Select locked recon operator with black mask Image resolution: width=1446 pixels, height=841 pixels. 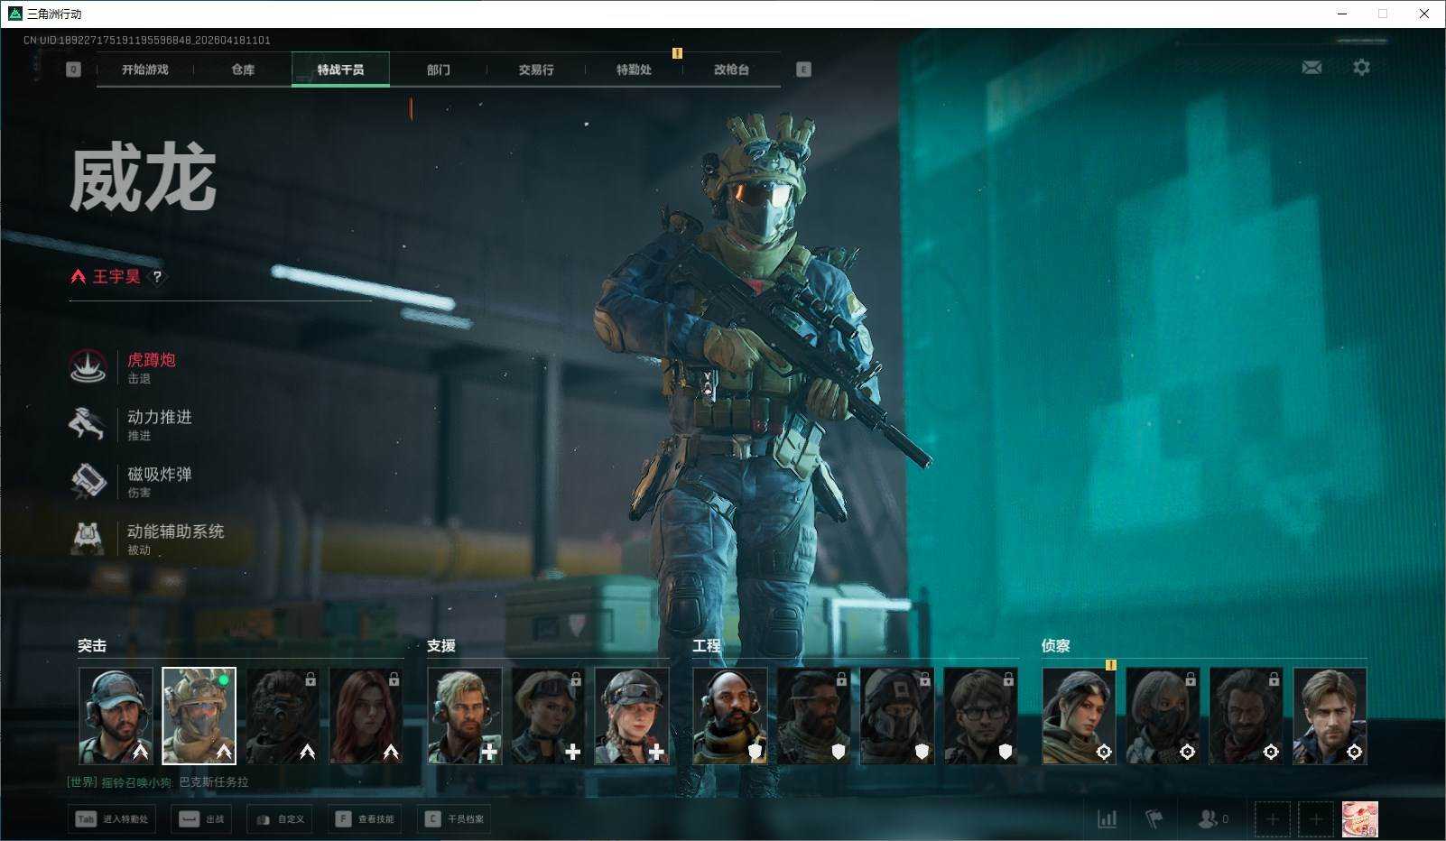pyautogui.click(x=1163, y=716)
